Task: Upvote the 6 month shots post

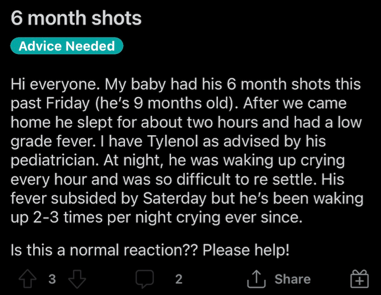Action: (x=27, y=278)
